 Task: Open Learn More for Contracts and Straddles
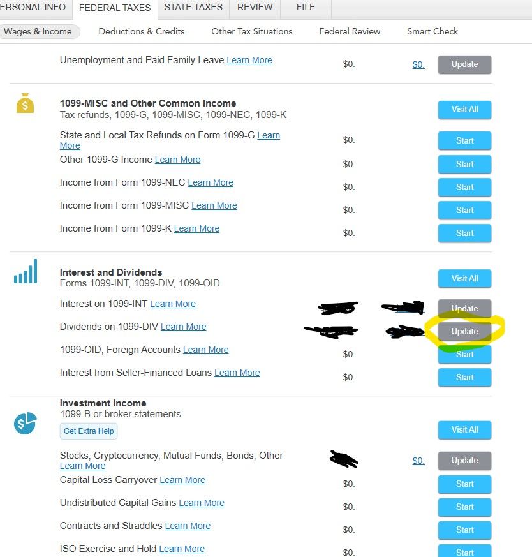point(188,526)
